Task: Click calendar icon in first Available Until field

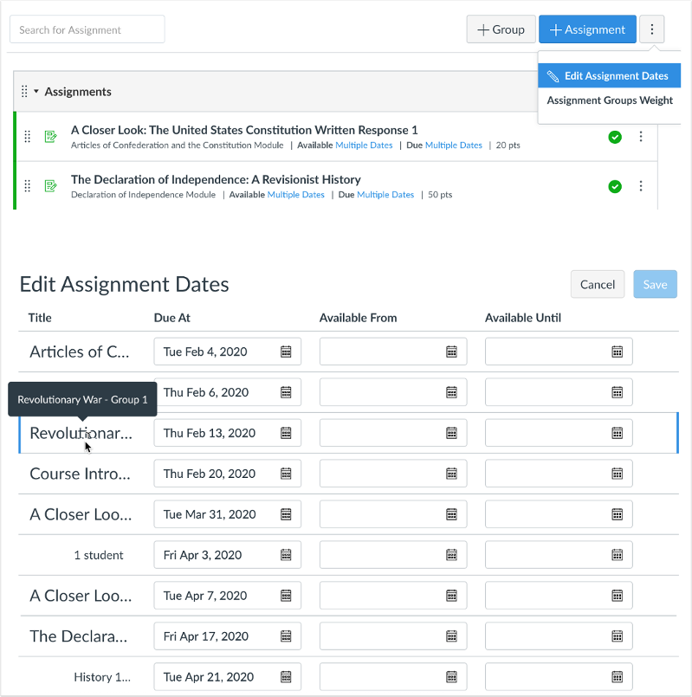Action: pos(618,351)
